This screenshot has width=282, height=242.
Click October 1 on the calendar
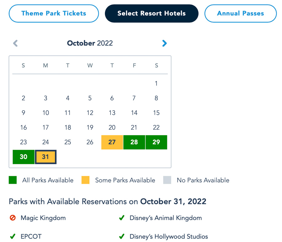coord(156,84)
